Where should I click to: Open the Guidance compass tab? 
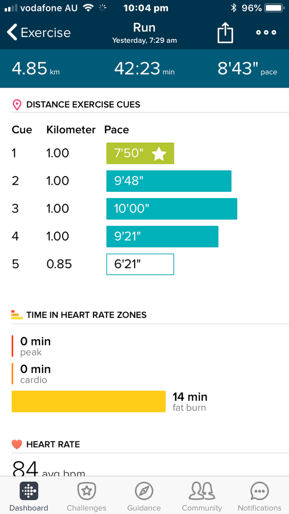[144, 497]
